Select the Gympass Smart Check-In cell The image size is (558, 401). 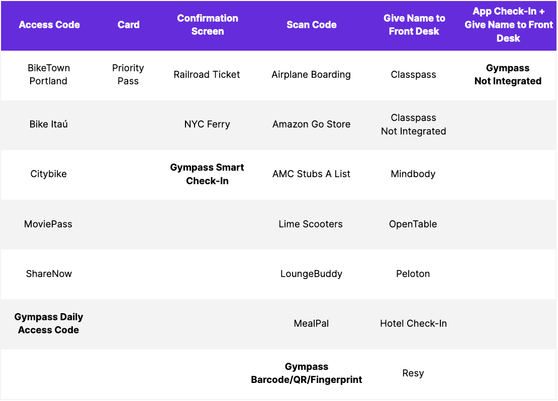(x=207, y=174)
